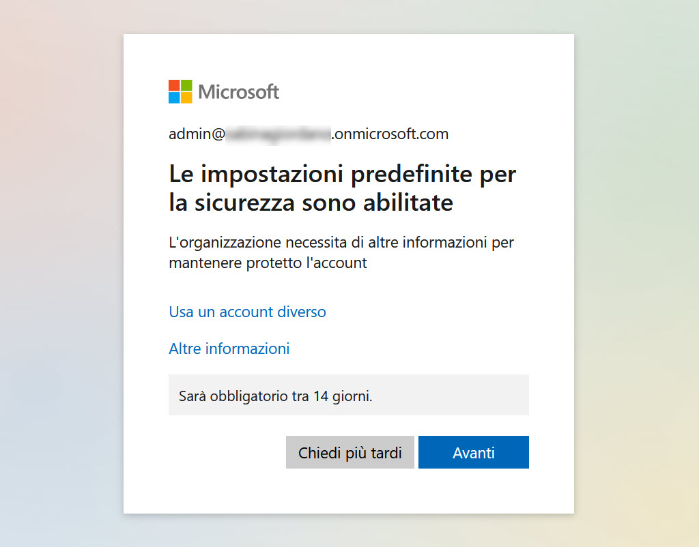Proceed to next step via Avanti
The height and width of the screenshot is (547, 699).
pos(474,452)
